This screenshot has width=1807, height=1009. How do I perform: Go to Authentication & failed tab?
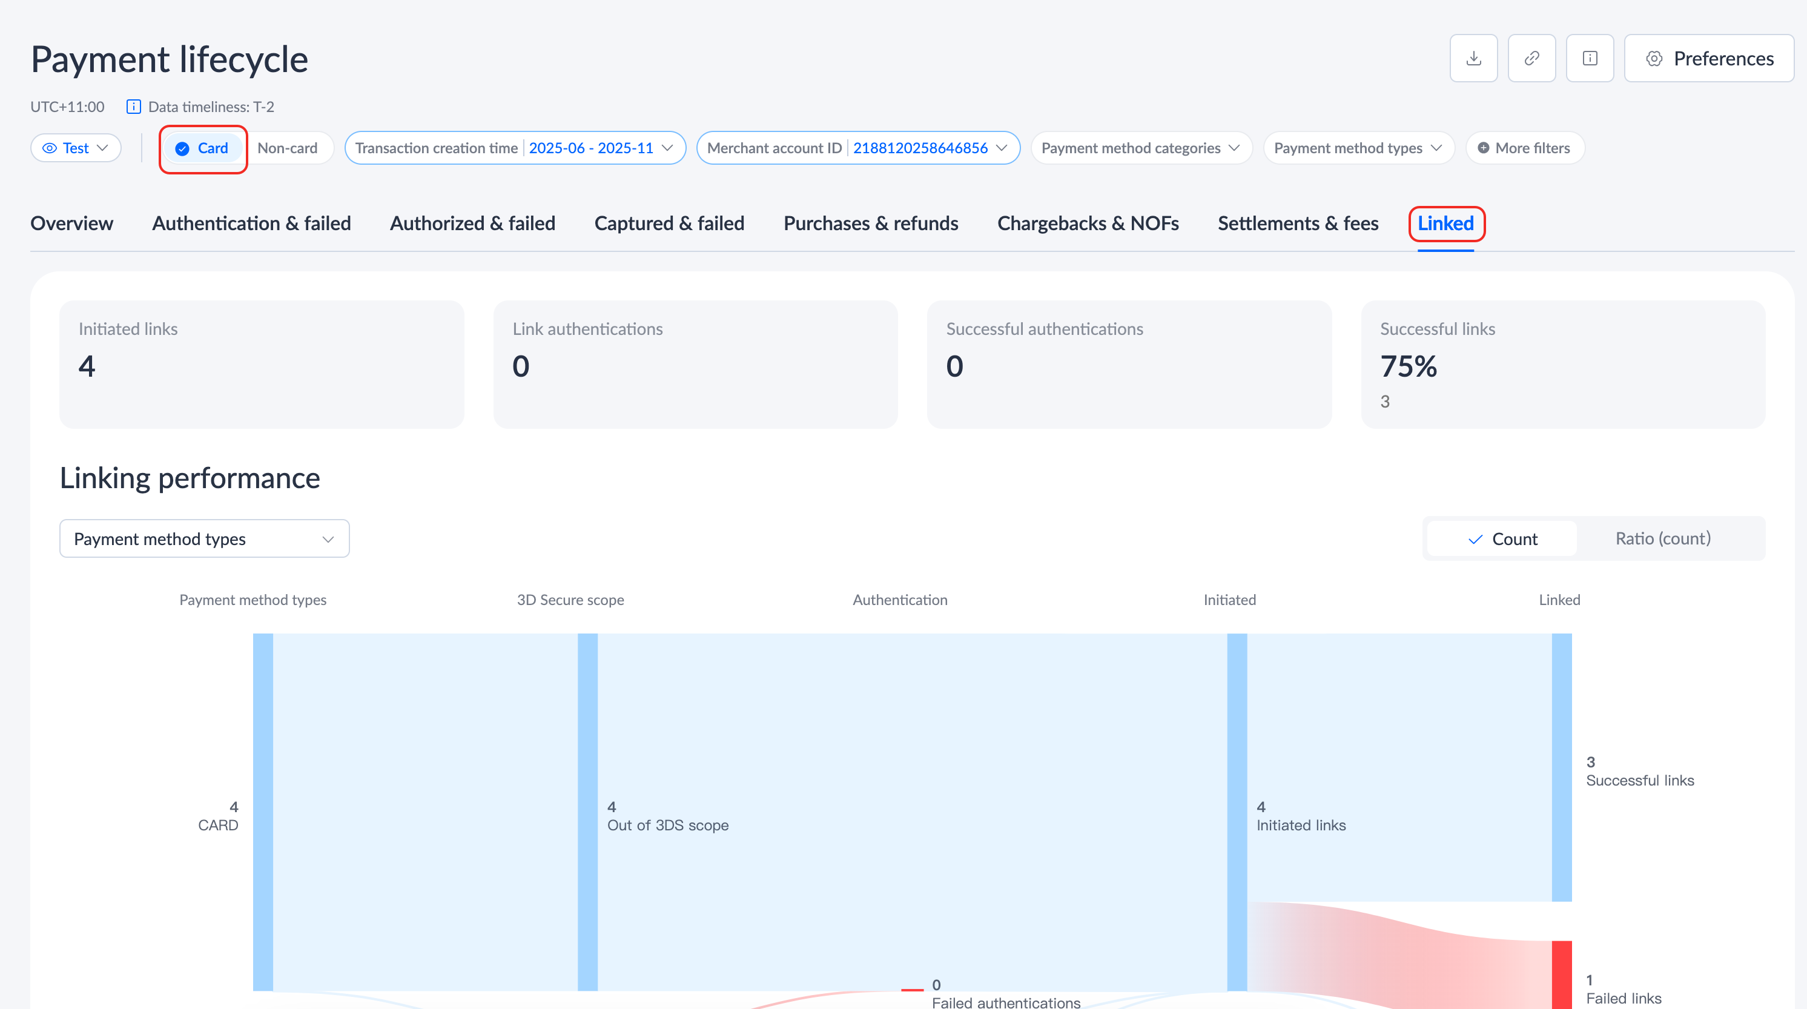251,223
